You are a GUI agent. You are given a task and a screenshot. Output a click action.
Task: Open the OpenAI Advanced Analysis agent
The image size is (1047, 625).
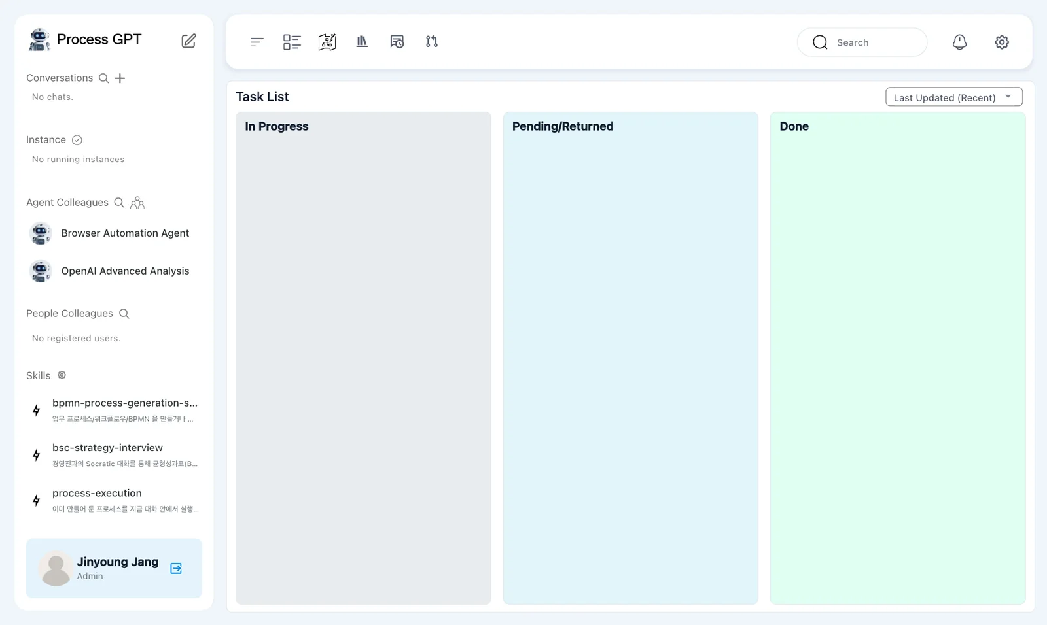(114, 271)
